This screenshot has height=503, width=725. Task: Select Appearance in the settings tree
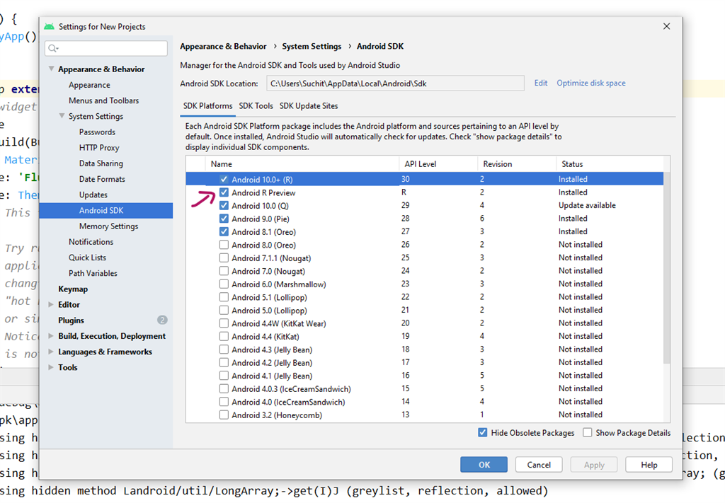coord(89,85)
